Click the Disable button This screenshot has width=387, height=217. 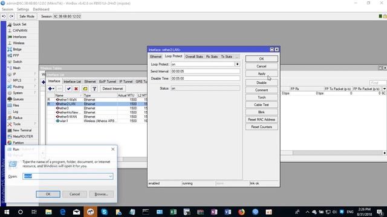(x=262, y=83)
